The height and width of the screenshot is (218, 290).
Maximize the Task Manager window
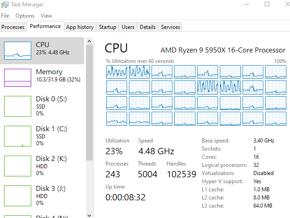267,5
